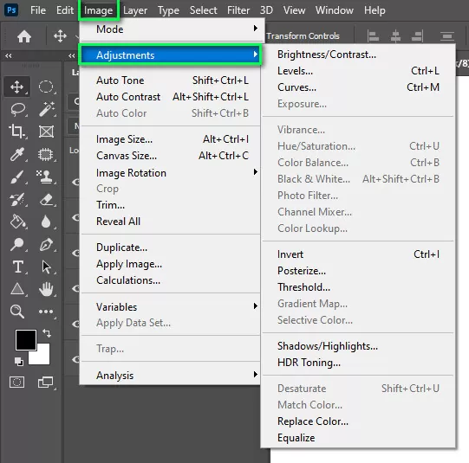This screenshot has height=463, width=469.
Task: Select the Brush tool
Action: click(17, 177)
